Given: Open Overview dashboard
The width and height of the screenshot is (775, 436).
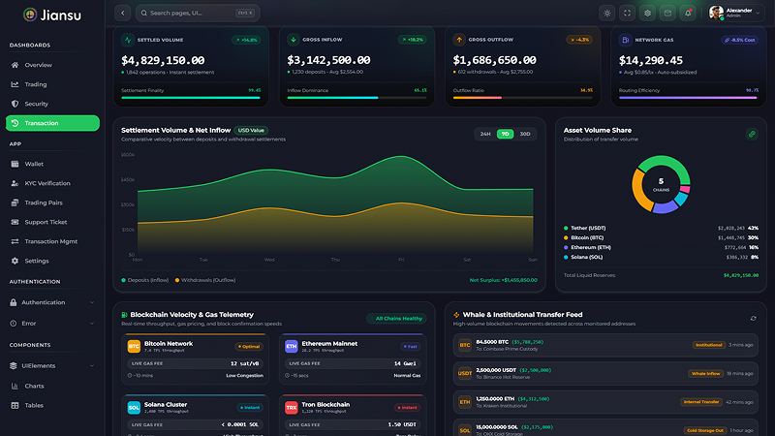Looking at the screenshot, I should (x=52, y=65).
